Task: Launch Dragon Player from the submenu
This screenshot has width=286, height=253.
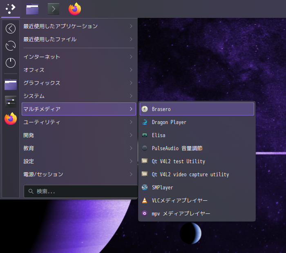Action: click(x=197, y=122)
